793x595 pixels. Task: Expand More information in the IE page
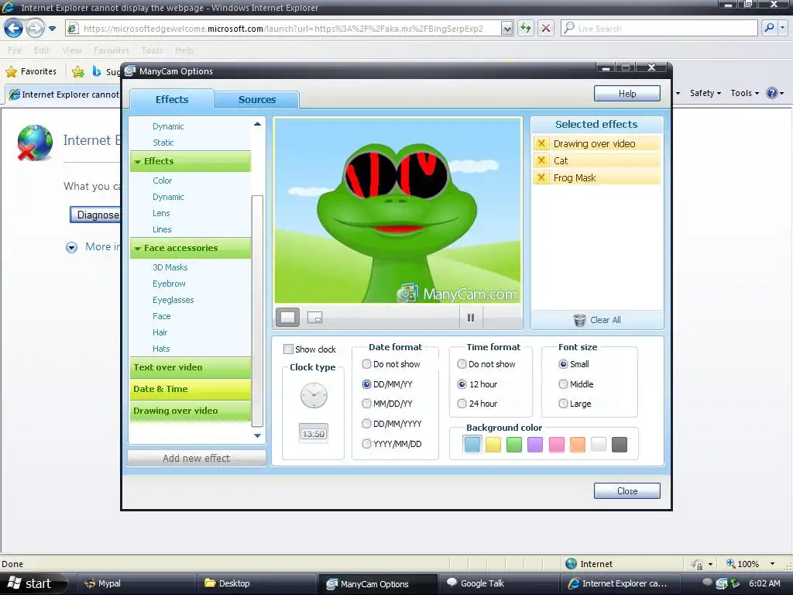[72, 247]
